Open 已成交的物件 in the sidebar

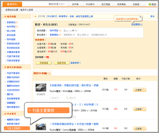pyautogui.click(x=13, y=90)
